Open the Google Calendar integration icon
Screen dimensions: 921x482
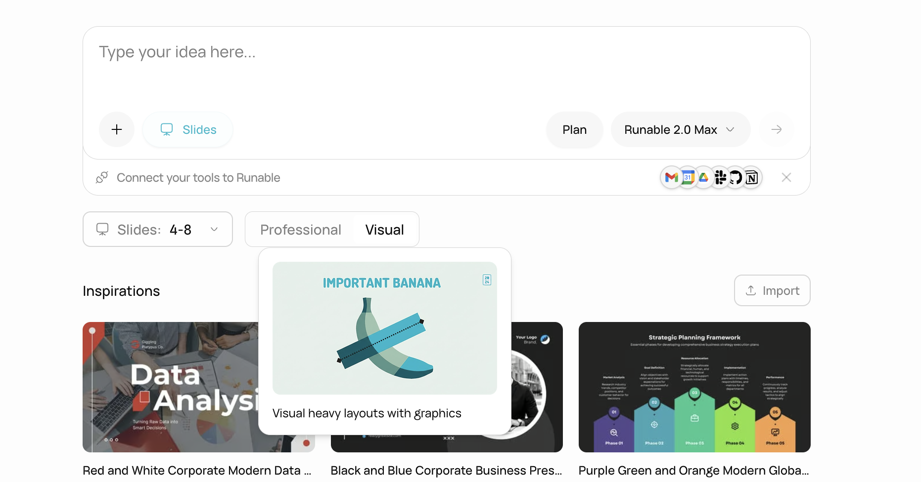[688, 177]
